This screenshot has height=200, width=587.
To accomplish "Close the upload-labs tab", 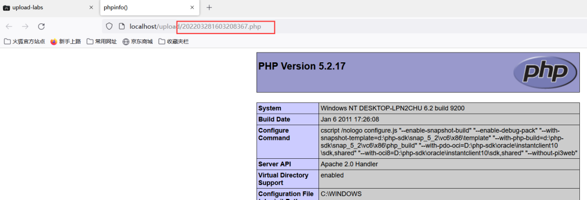I will click(91, 8).
